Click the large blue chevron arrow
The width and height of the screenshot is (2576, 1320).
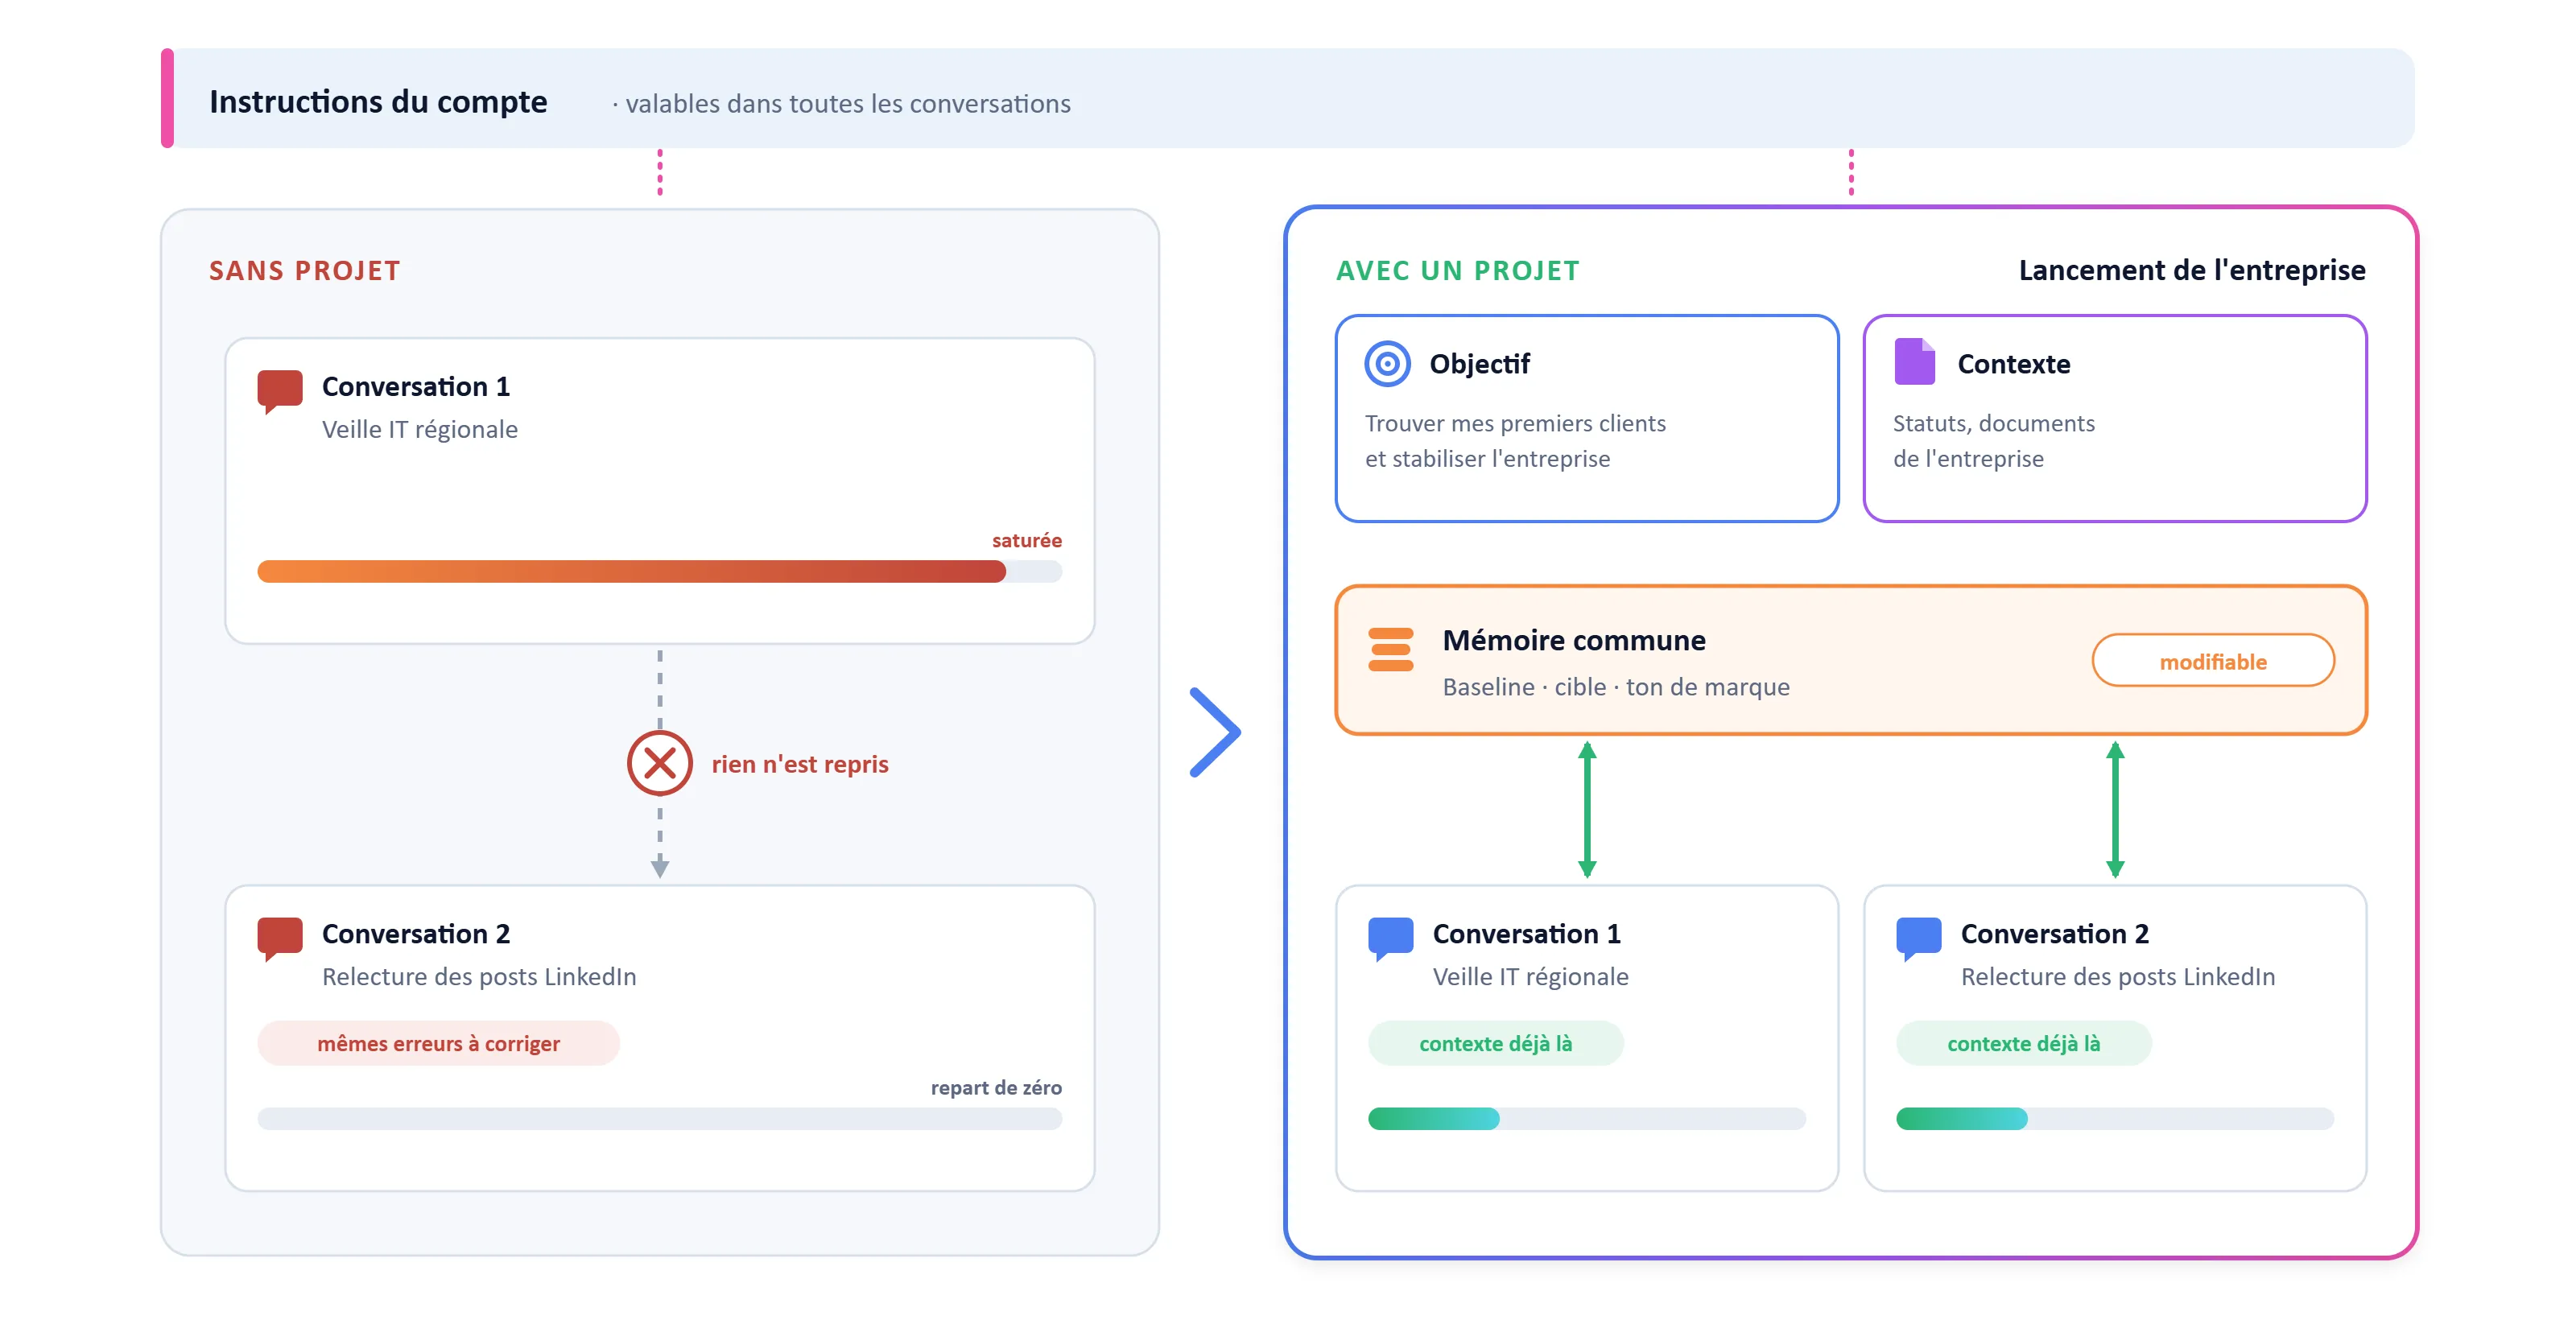(x=1214, y=732)
